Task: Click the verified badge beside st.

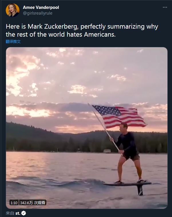Action: click(x=23, y=213)
